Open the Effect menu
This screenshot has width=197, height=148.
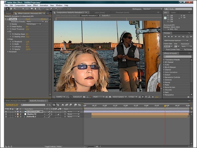pyautogui.click(x=35, y=6)
